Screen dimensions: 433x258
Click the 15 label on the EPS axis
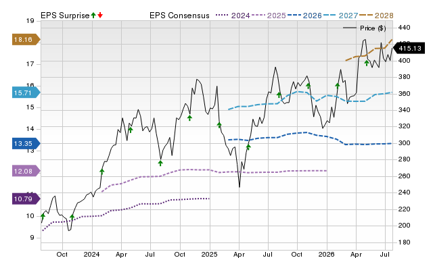coord(30,107)
